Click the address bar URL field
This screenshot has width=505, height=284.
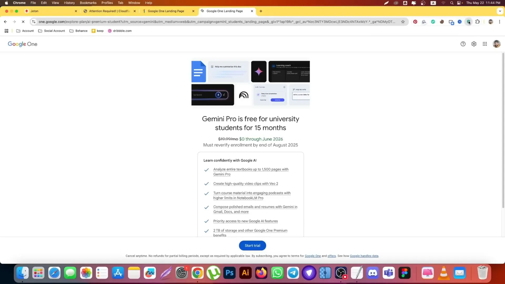(217, 22)
